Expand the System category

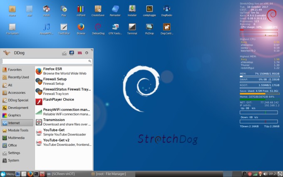coord(13,160)
